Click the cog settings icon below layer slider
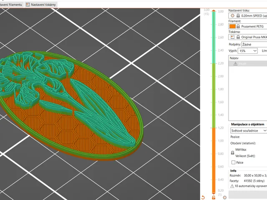 [224, 197]
